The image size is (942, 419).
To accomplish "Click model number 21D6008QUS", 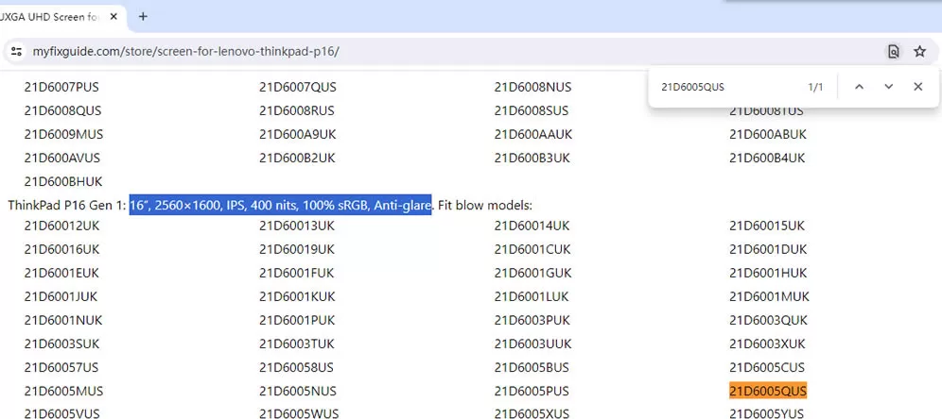I will click(x=62, y=111).
